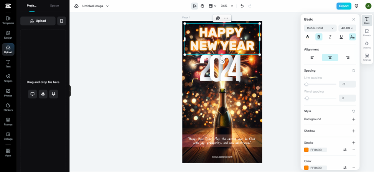Open Glow adjustment settings icon
This screenshot has width=374, height=172.
point(345,168)
